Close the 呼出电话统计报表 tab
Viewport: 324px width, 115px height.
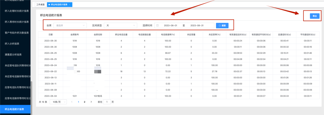[69, 5]
